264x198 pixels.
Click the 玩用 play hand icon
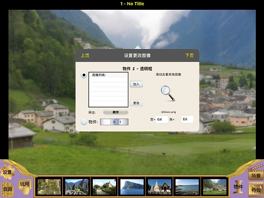pos(24,187)
